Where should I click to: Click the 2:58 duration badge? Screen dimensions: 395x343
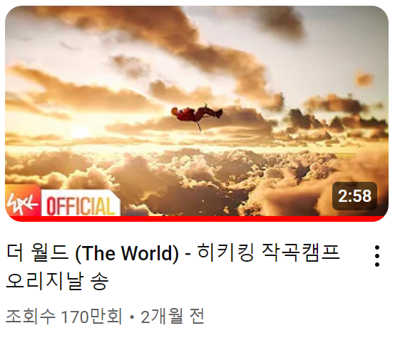click(354, 196)
